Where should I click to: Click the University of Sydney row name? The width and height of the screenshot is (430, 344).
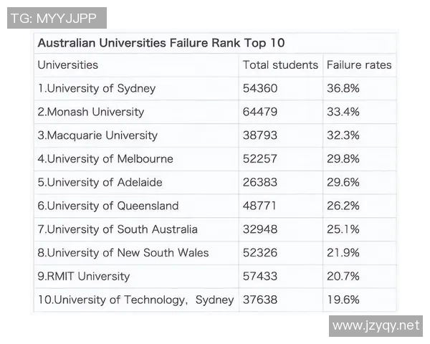coord(97,89)
